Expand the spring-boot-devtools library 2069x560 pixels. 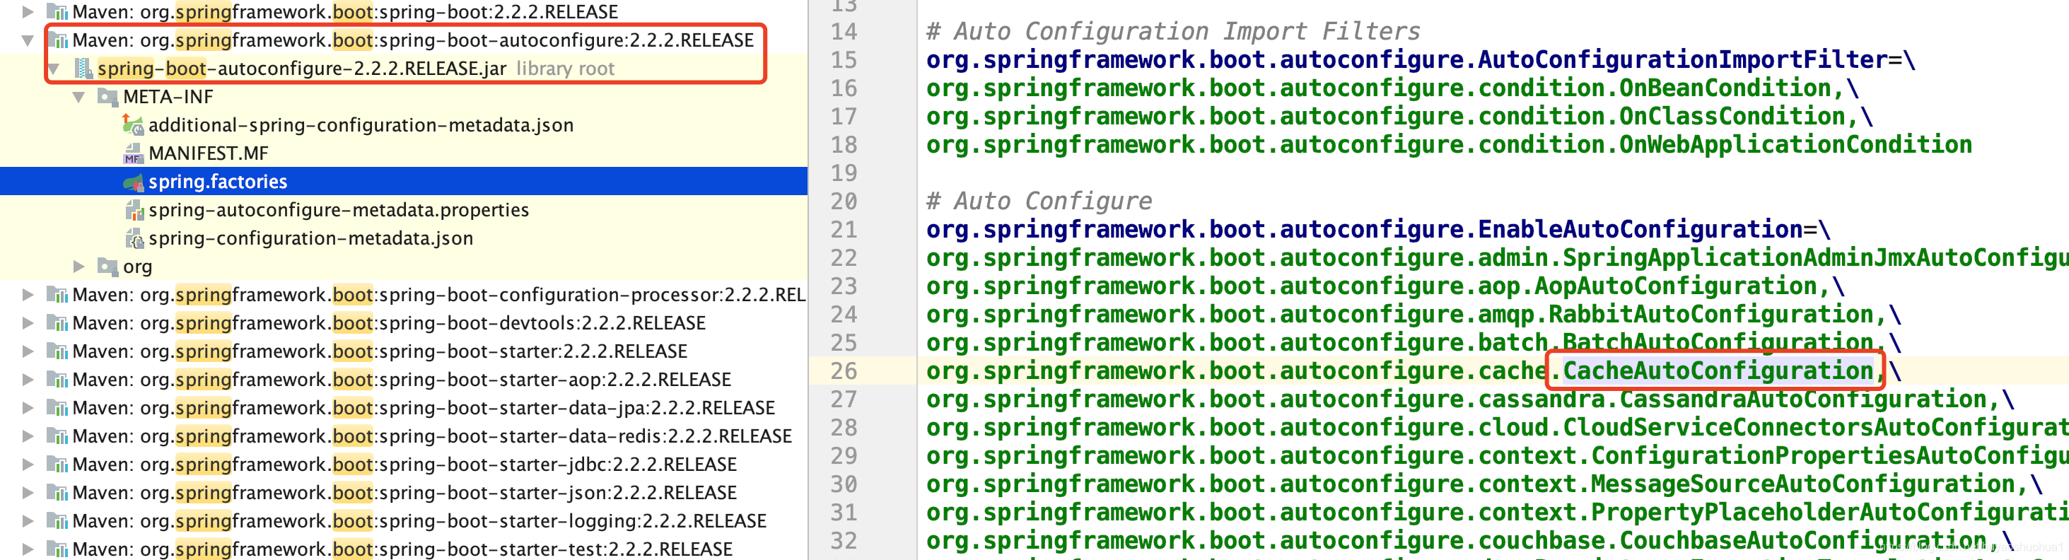[28, 323]
